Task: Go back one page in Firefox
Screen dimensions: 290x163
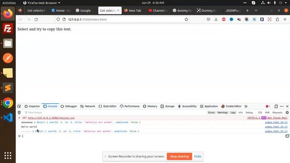Action: point(21,19)
